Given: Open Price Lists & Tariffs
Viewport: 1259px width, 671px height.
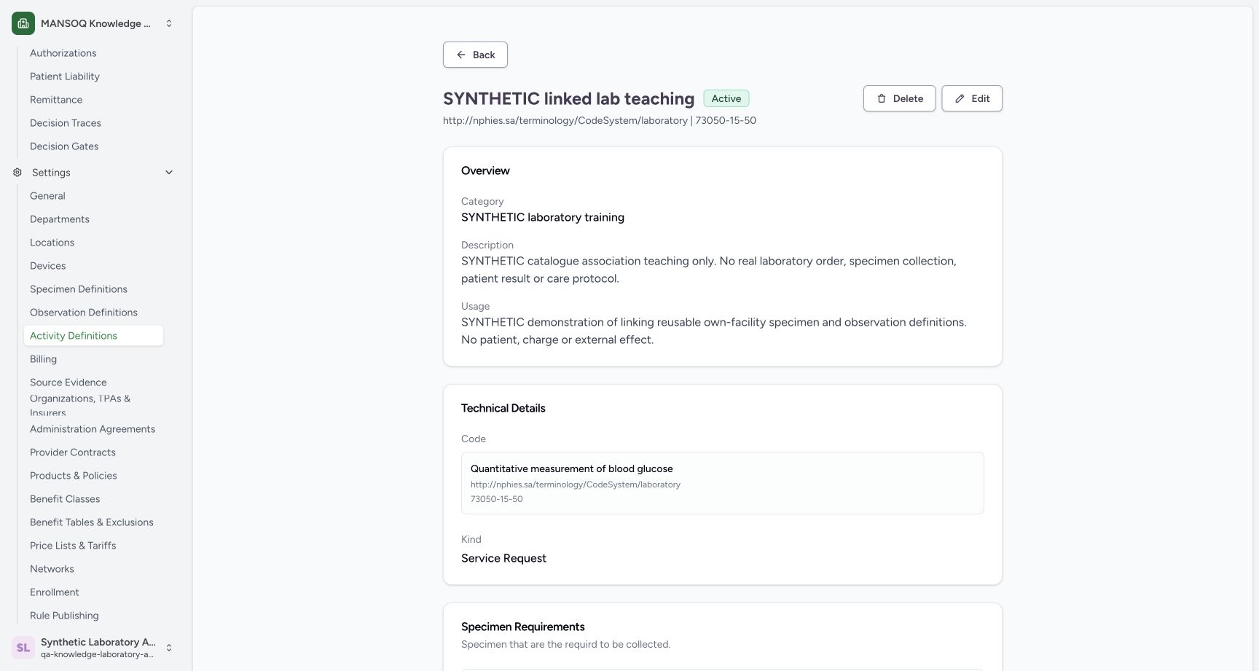Looking at the screenshot, I should [x=73, y=546].
